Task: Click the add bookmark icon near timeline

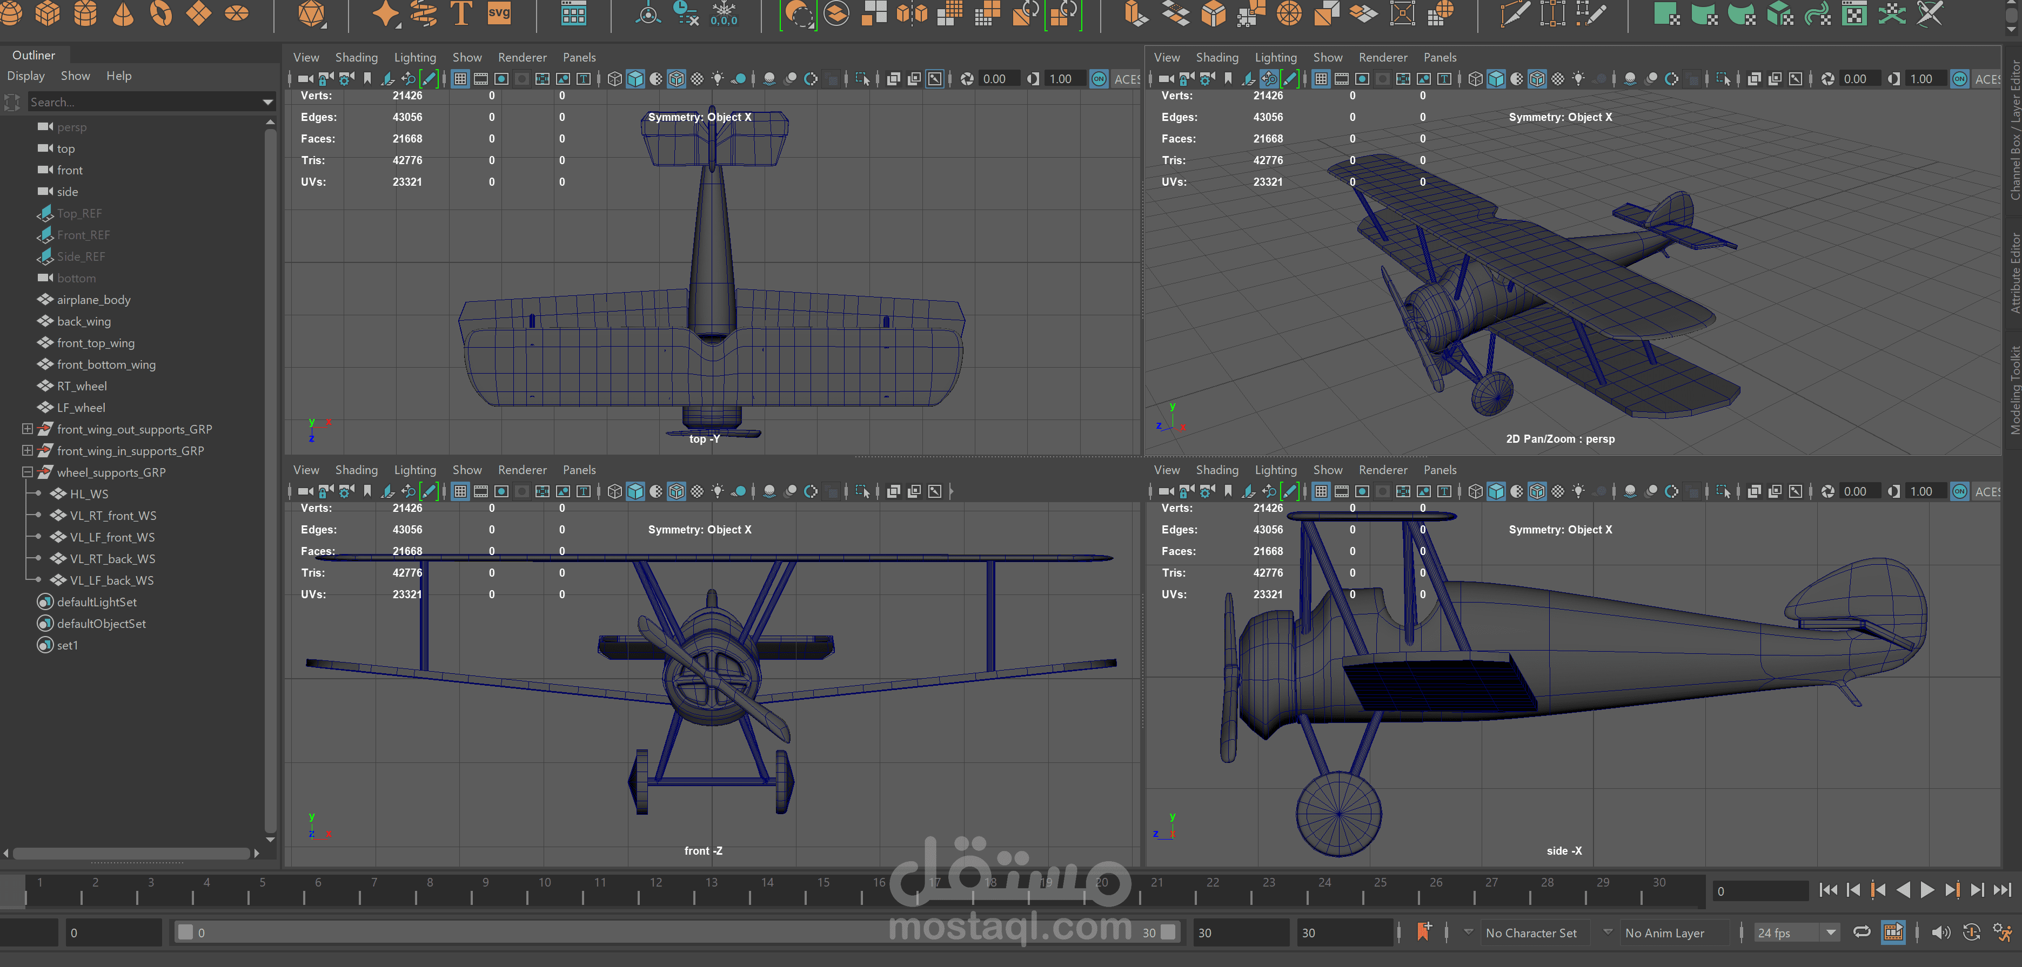Action: (1423, 932)
